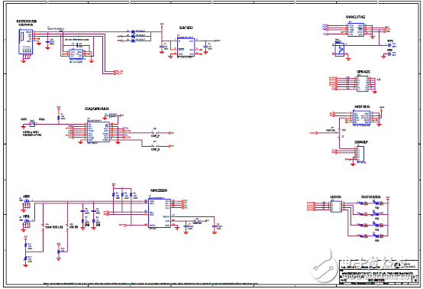This screenshot has width=423, height=289.
Task: Select the GPIO-I2C header symbol
Action: tap(363, 83)
